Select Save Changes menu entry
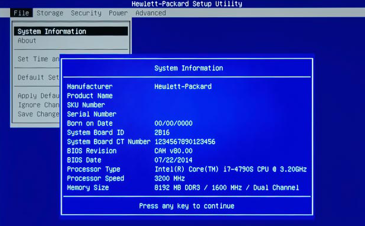The height and width of the screenshot is (226, 365). 39,114
